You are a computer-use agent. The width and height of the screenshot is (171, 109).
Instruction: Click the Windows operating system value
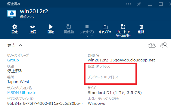[x=96, y=104]
